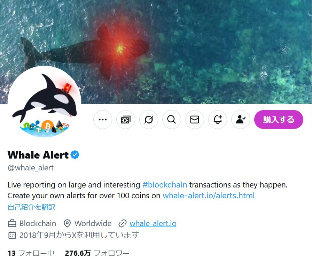Open the 13 フォロー中 following list
The image size is (312, 261).
point(31,253)
